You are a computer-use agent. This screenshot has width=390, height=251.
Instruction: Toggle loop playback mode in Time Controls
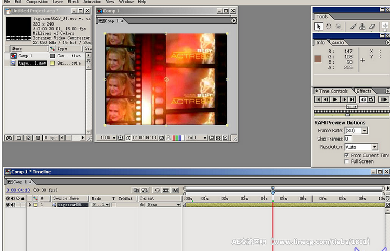[371, 99]
